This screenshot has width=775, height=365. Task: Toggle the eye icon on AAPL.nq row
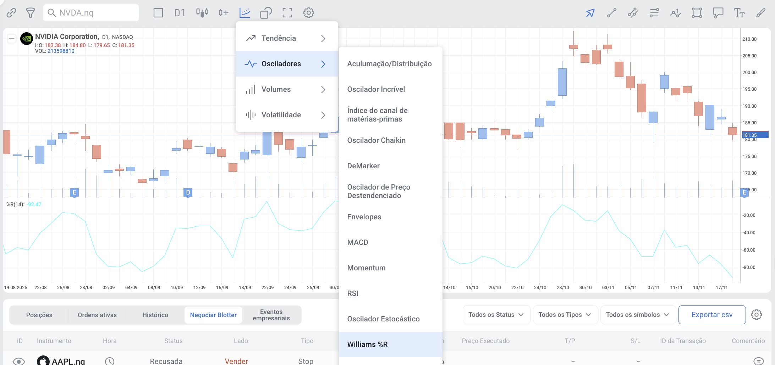coord(19,361)
